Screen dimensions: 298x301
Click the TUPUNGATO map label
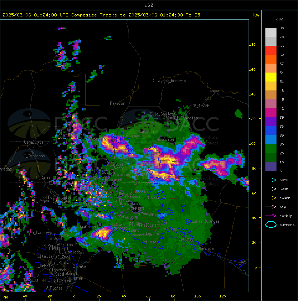(58, 248)
